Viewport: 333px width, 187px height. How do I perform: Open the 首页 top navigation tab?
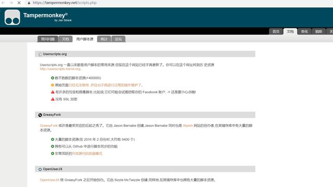pos(276,31)
